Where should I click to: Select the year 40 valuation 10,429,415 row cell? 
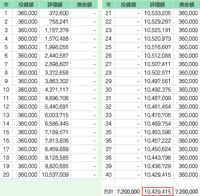pyautogui.click(x=157, y=175)
